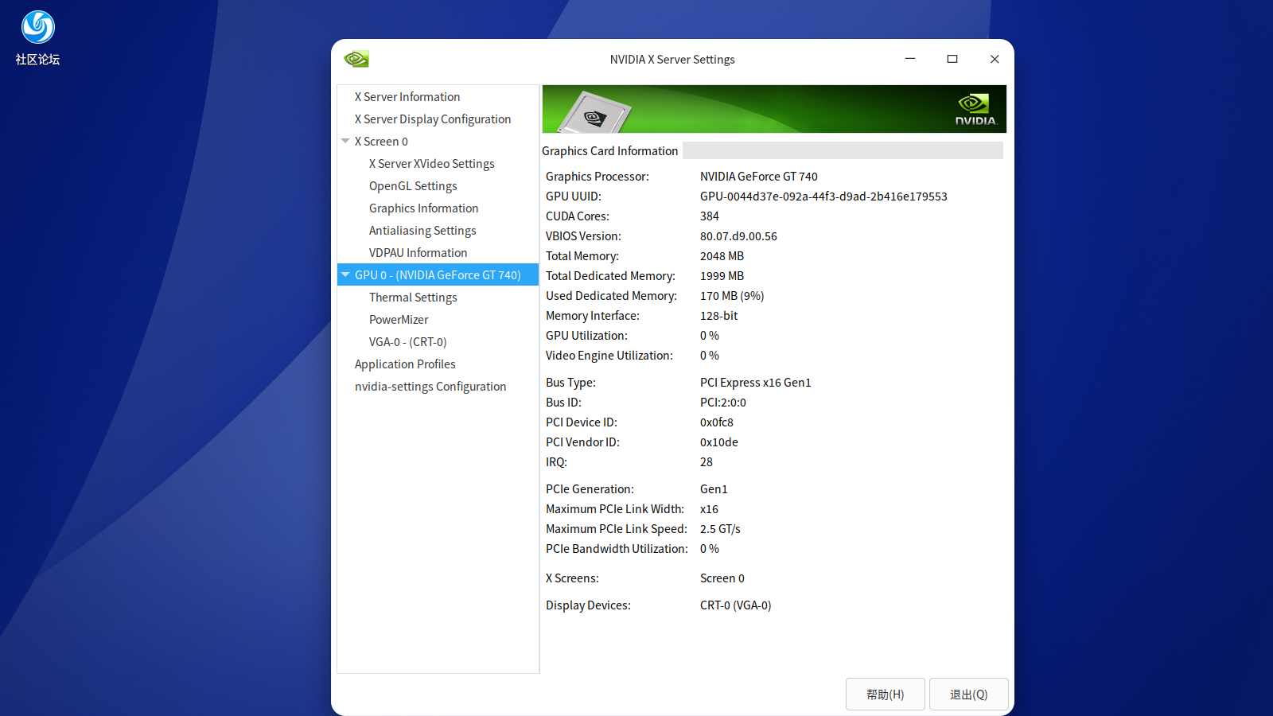
Task: Click the Total Memory value 2048 MB
Action: tap(722, 256)
